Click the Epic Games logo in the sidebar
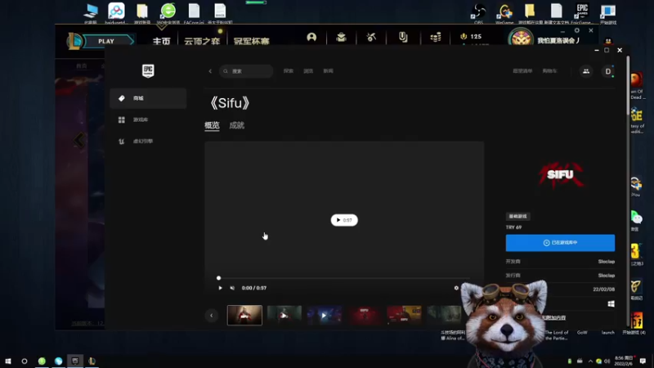The height and width of the screenshot is (368, 654). pos(148,71)
